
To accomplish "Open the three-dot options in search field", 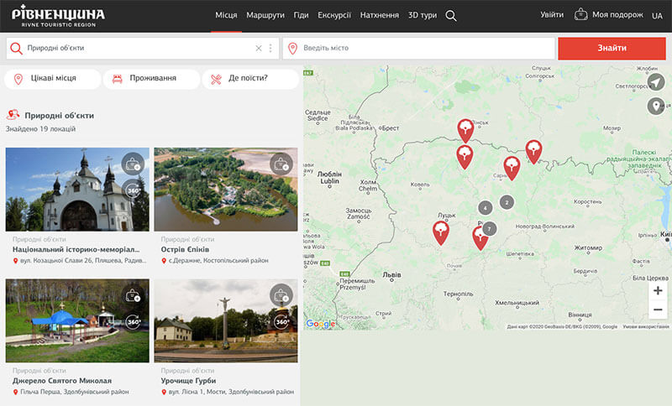I will pyautogui.click(x=270, y=49).
